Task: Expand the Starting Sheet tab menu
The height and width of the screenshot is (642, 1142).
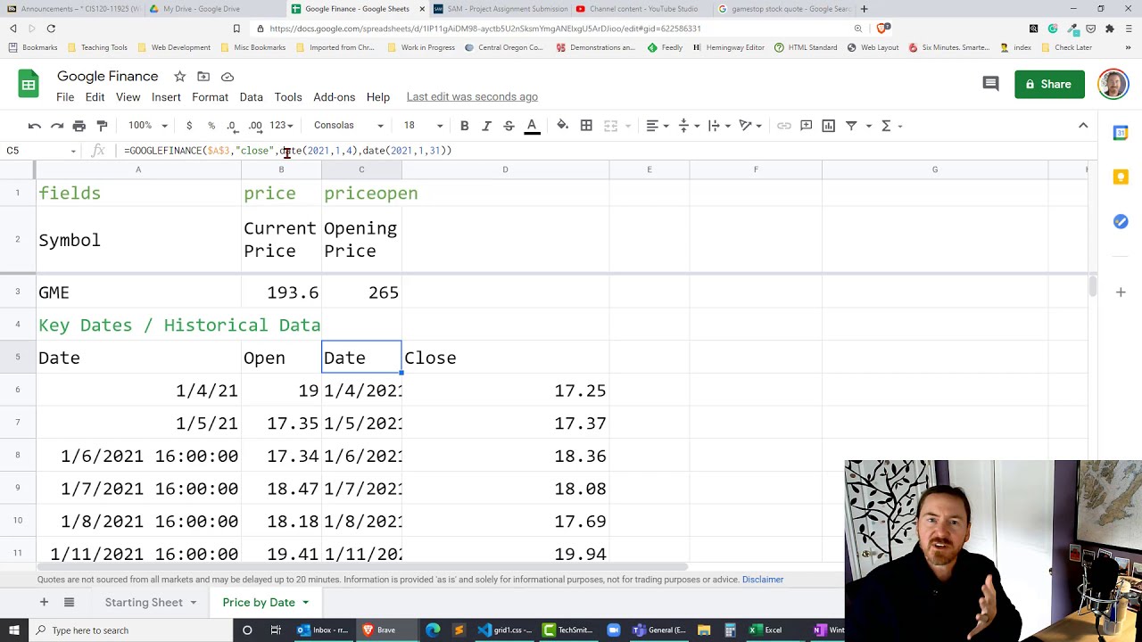Action: click(193, 603)
